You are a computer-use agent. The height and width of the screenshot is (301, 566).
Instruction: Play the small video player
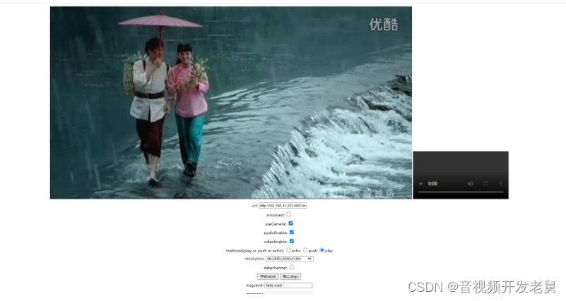tap(420, 183)
